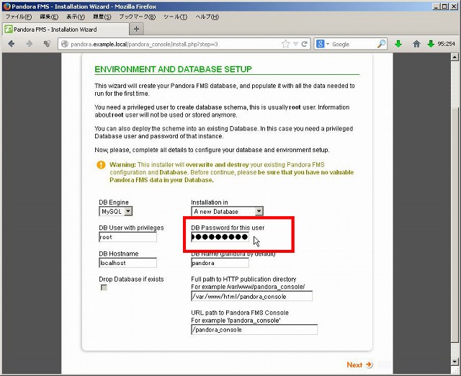
Task: Select the Pandora FMS Installation Wizard tab
Action: click(x=66, y=30)
